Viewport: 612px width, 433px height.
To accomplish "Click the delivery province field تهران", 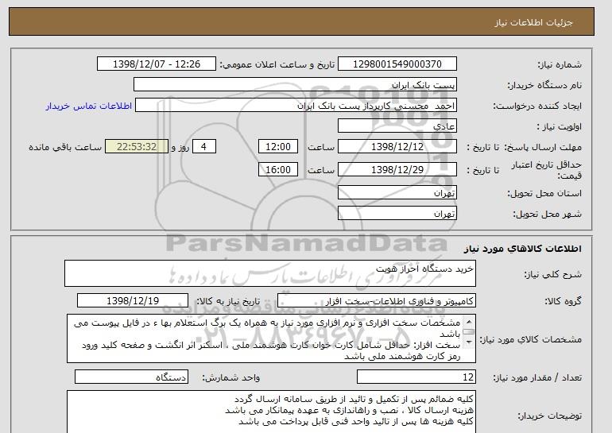I will click(397, 193).
